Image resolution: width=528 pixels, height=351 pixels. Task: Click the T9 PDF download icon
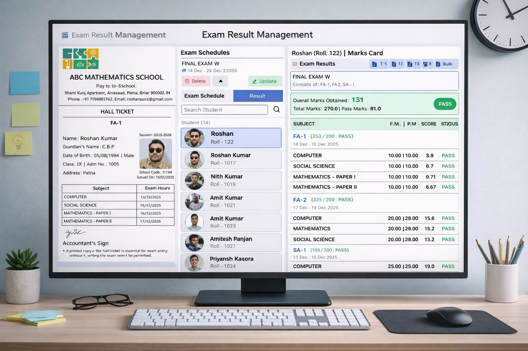pyautogui.click(x=413, y=64)
